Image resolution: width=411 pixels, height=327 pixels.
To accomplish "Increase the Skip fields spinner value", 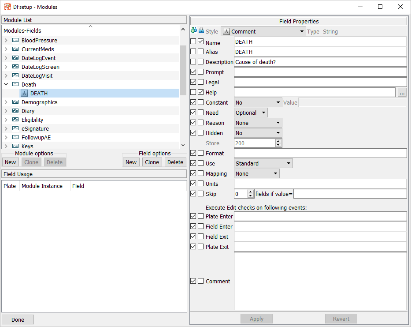I will (251, 192).
